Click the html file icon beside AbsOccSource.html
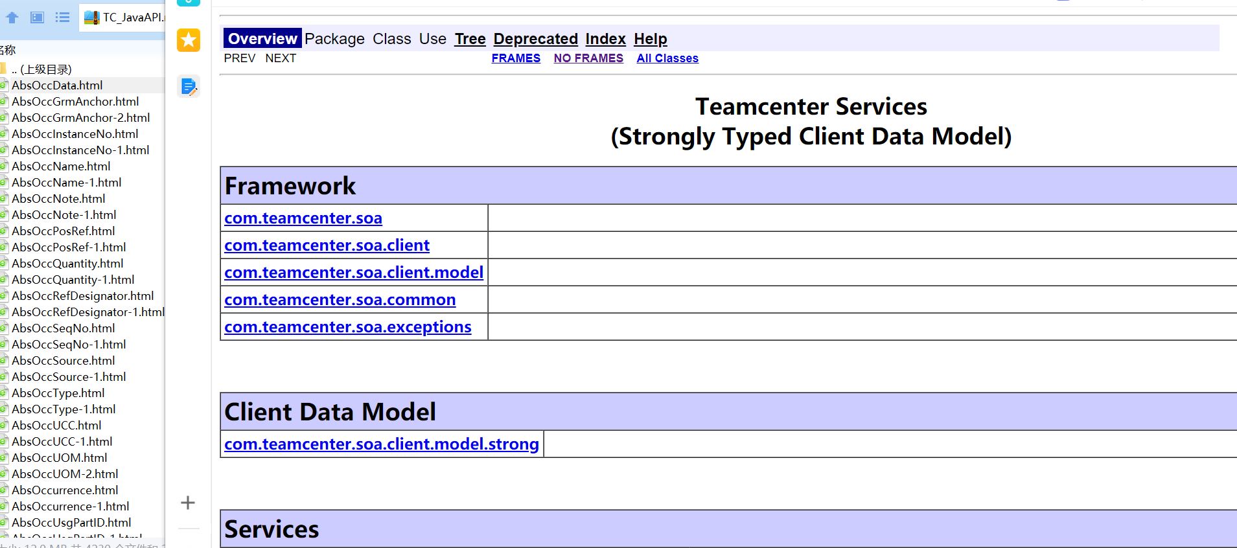The height and width of the screenshot is (548, 1237). [3, 361]
